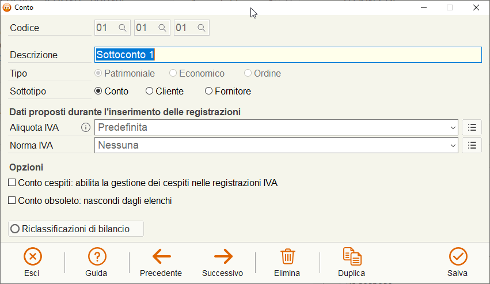Click first Codice search magnifier
Viewport: 490px width, 284px height.
(x=123, y=28)
